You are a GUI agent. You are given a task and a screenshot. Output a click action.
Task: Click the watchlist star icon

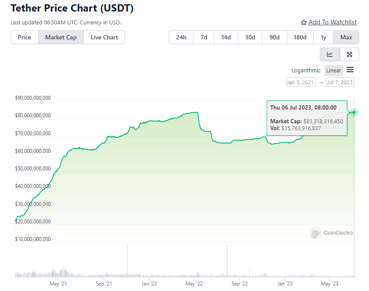(304, 23)
